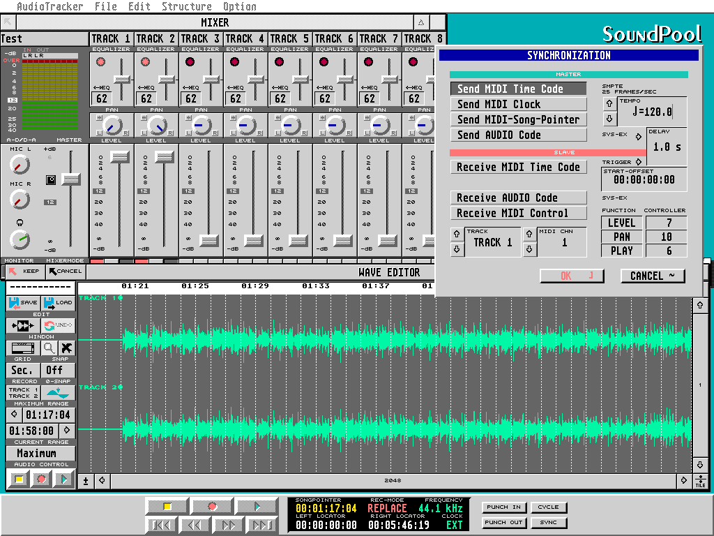The width and height of the screenshot is (714, 536).
Task: Click the MIDI CHN up arrow
Action: [x=529, y=234]
